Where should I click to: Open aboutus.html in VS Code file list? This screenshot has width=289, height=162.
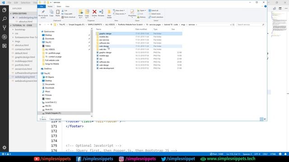point(22,45)
